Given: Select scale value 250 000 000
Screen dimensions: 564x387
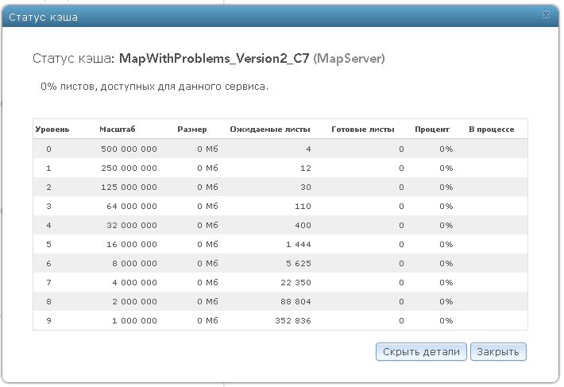Looking at the screenshot, I should tap(129, 168).
